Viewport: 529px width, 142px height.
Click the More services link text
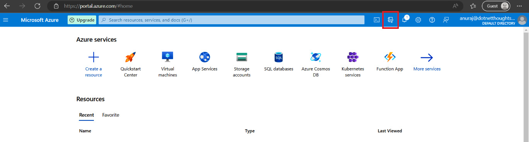(x=427, y=69)
